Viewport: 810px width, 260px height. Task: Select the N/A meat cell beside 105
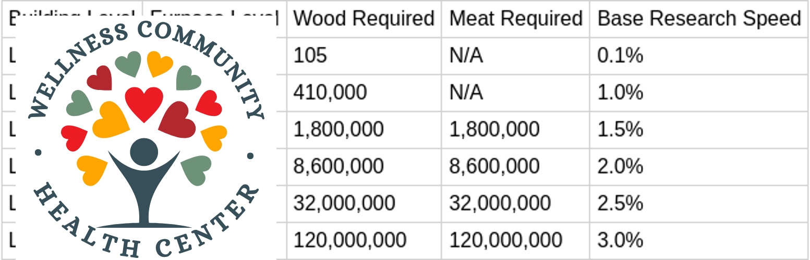click(515, 56)
